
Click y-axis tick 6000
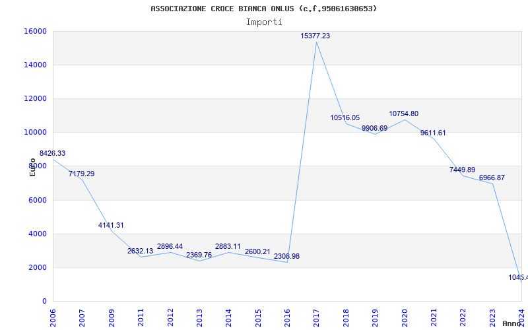[x=37, y=201]
